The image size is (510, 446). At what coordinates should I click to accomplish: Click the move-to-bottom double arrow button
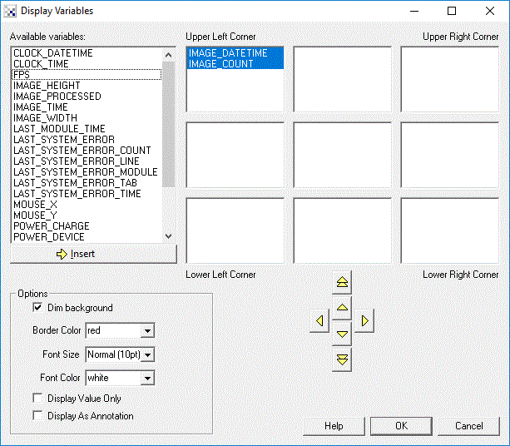click(x=342, y=359)
